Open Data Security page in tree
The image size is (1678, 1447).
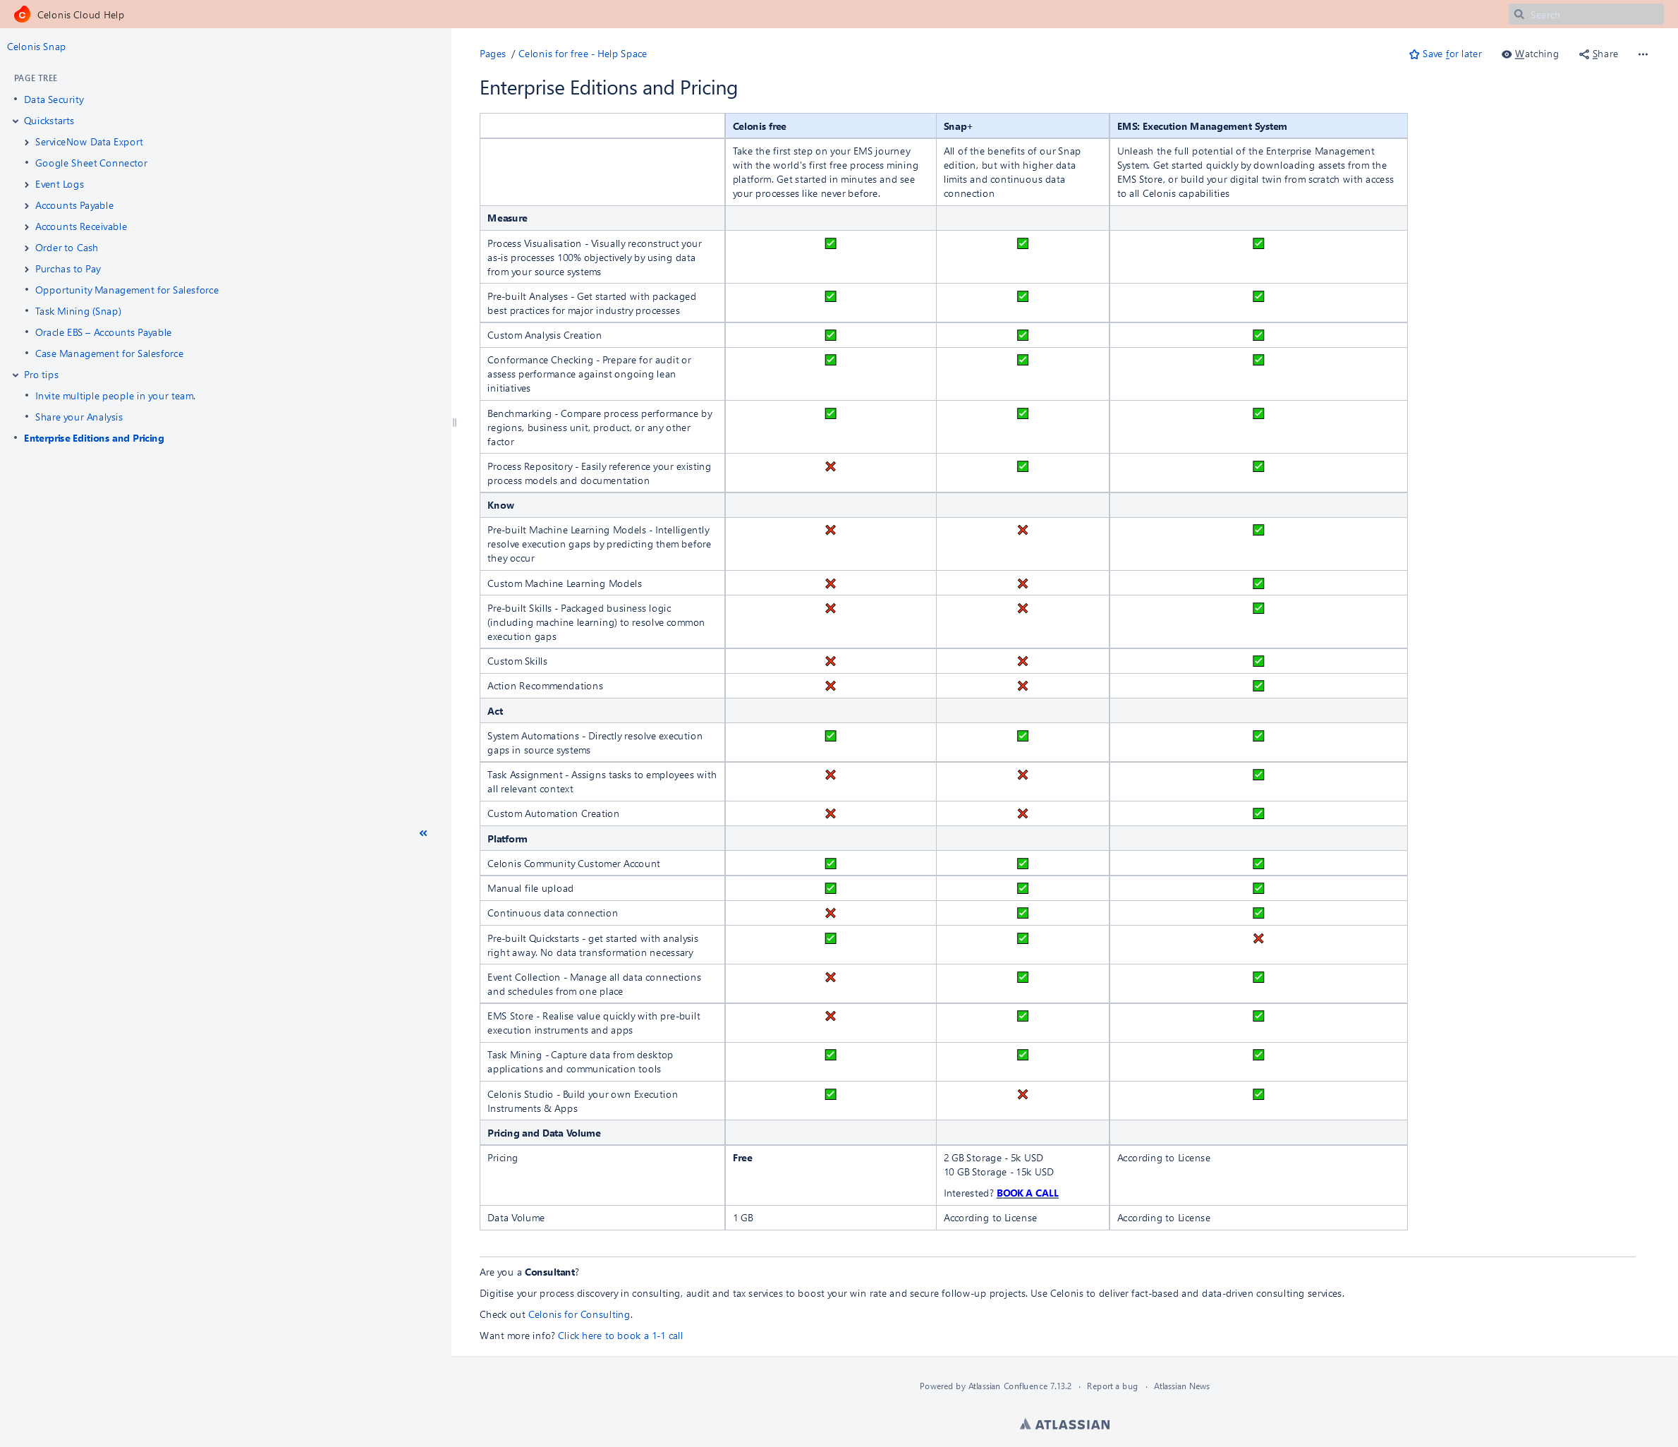54,99
